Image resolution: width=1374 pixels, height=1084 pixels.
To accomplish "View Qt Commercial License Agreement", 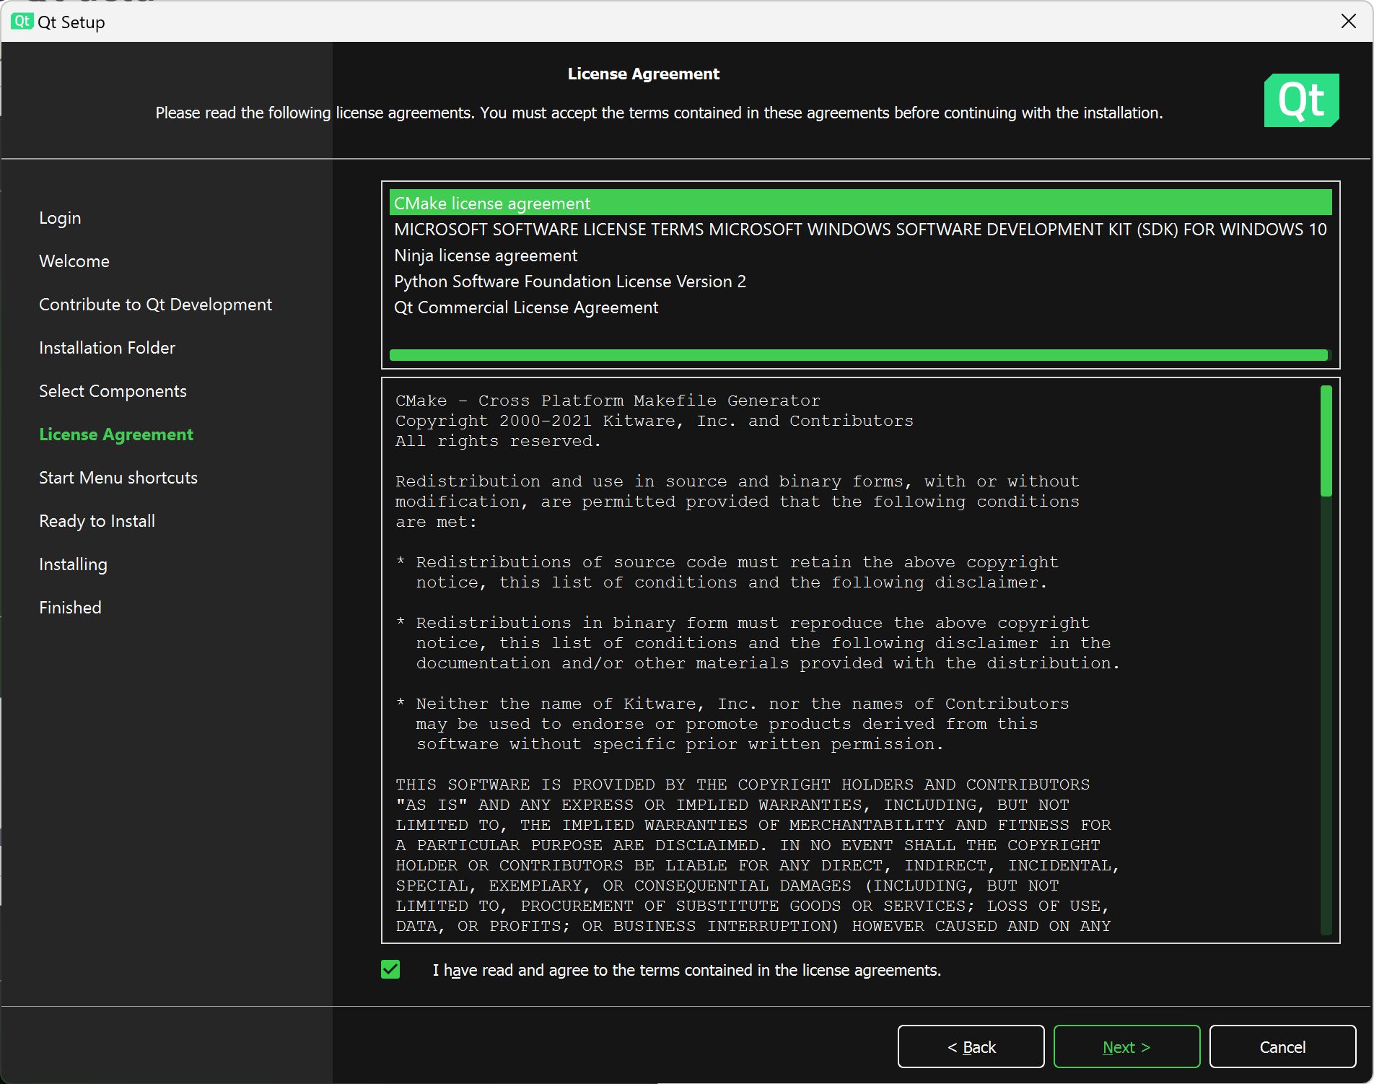I will pos(526,307).
